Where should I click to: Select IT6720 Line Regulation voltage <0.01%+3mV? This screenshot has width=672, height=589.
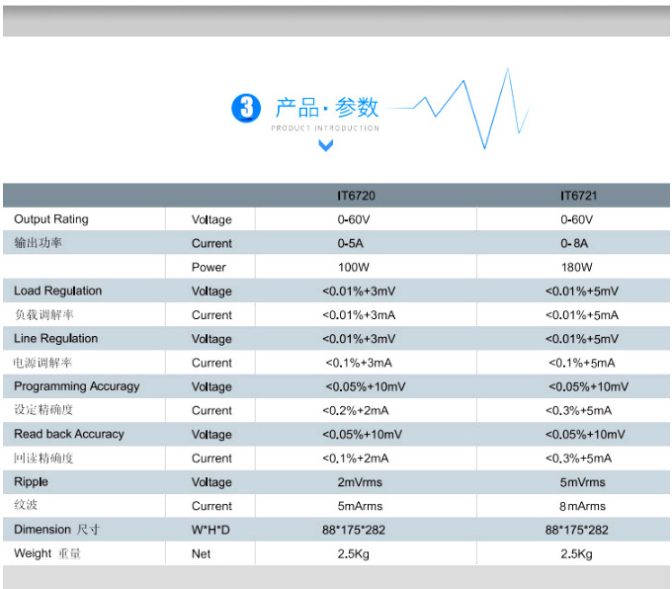pyautogui.click(x=359, y=339)
